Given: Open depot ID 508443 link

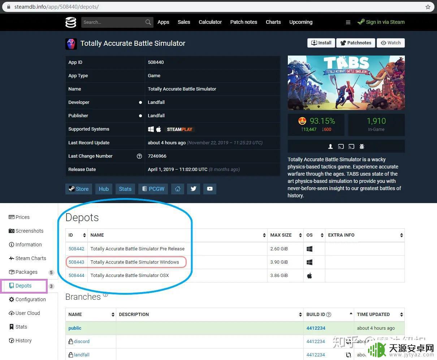Looking at the screenshot, I should [77, 262].
